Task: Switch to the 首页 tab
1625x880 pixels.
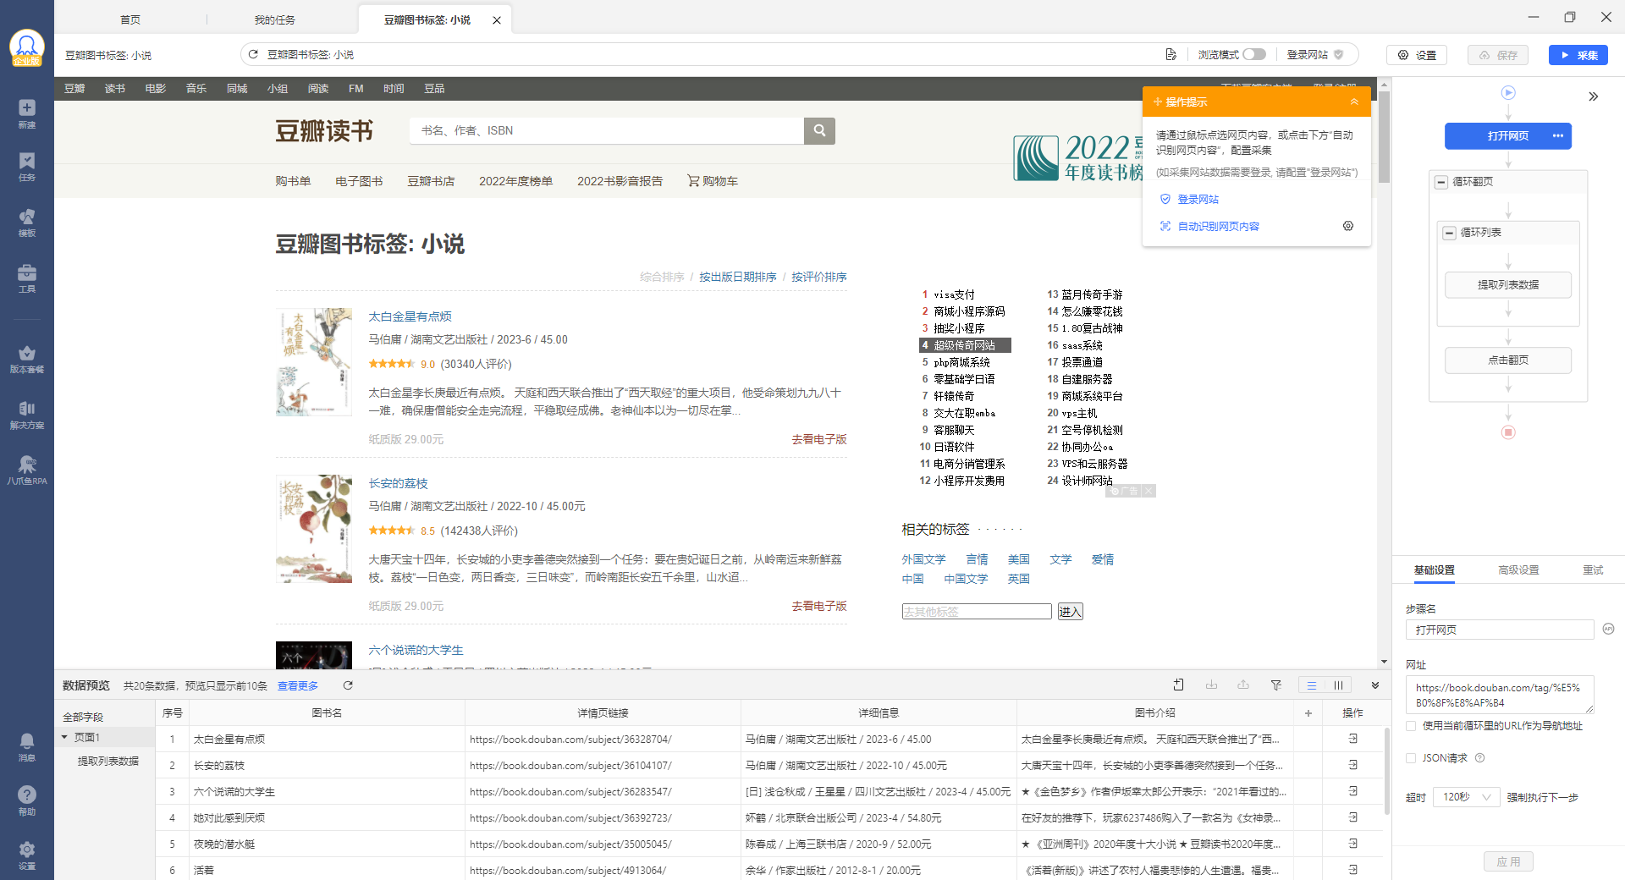Action: point(130,19)
